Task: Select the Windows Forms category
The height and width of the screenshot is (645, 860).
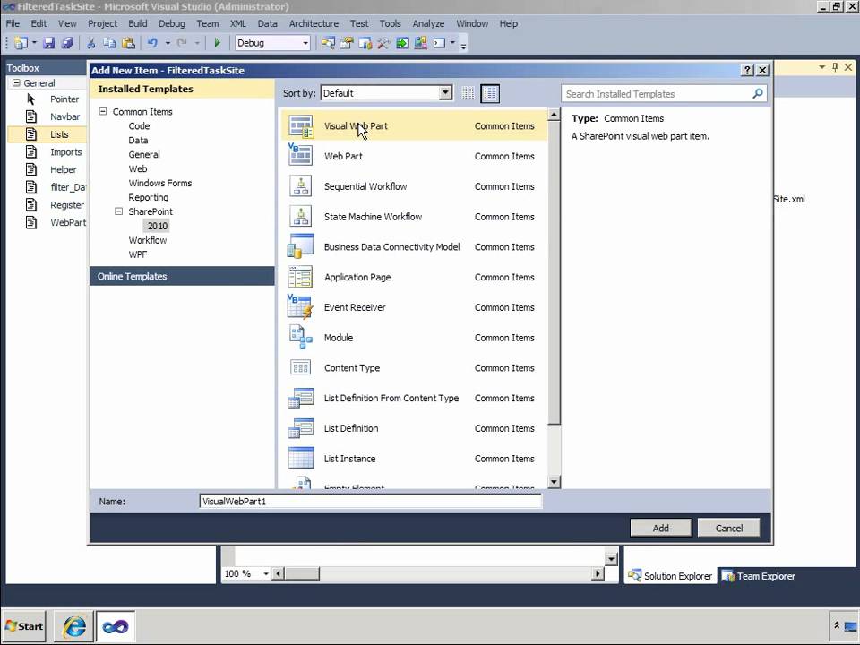Action: (160, 183)
